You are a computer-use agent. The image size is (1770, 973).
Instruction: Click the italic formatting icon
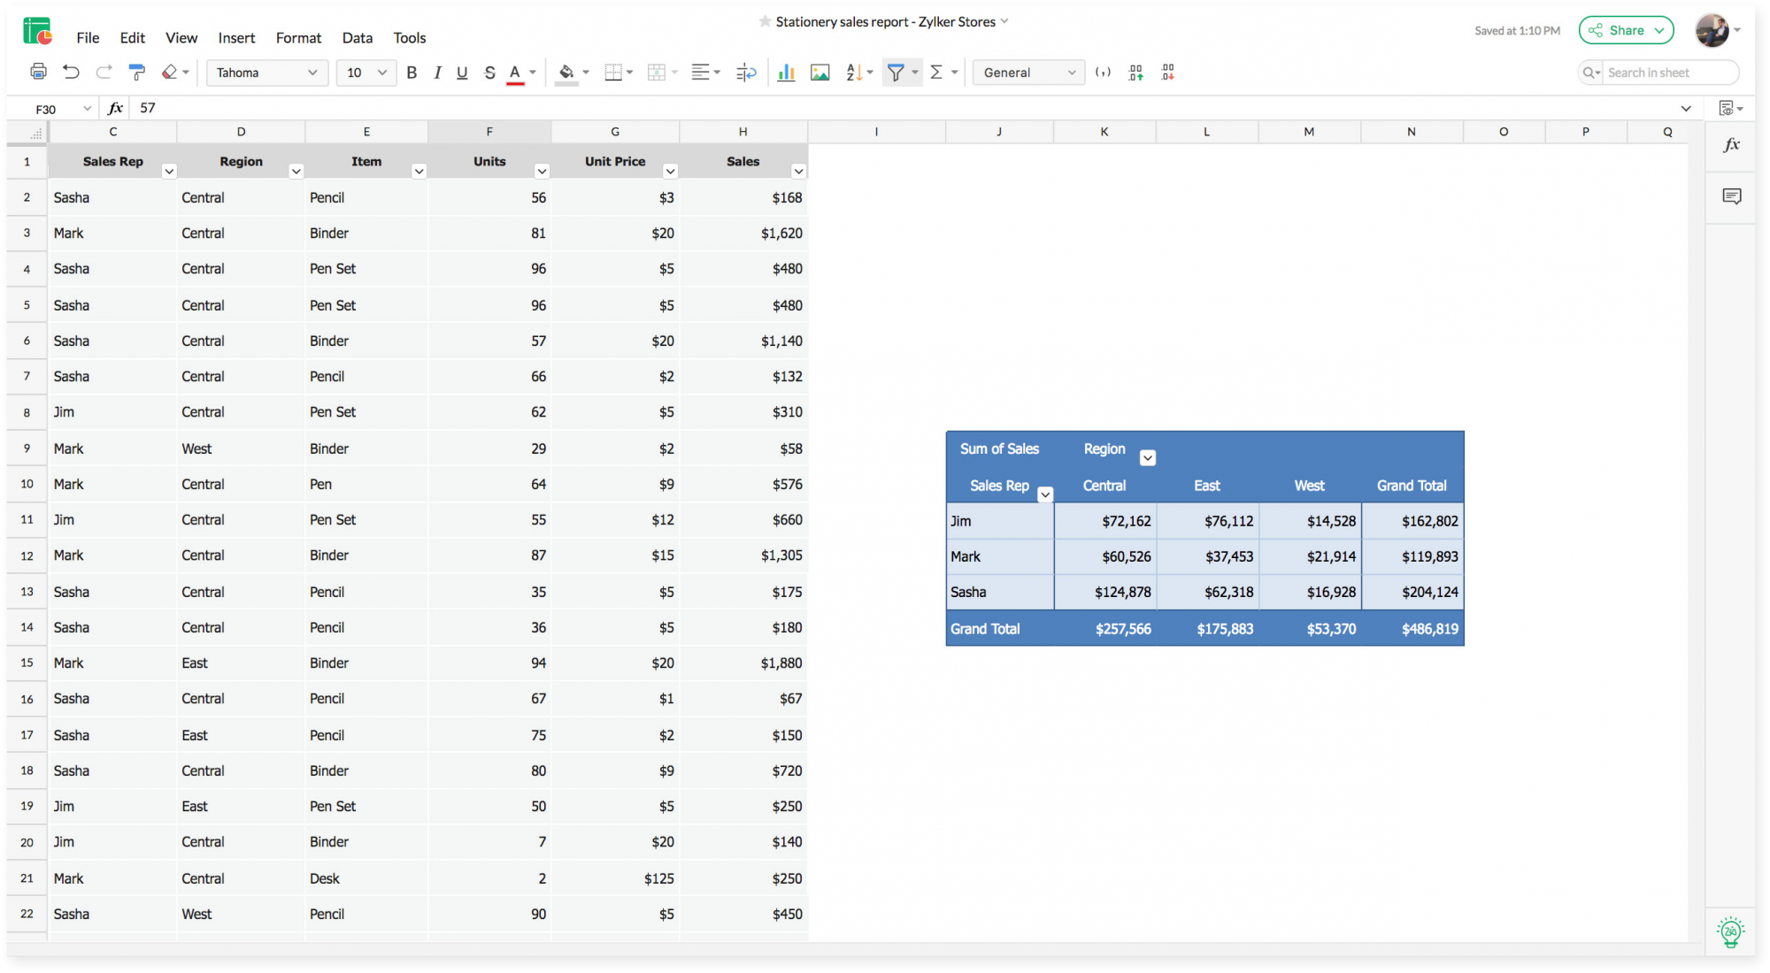point(437,73)
